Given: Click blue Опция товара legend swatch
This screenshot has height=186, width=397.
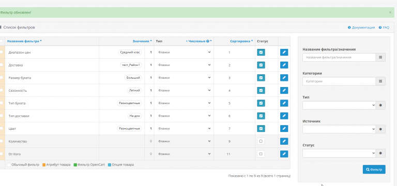Looking at the screenshot, I should (x=110, y=165).
